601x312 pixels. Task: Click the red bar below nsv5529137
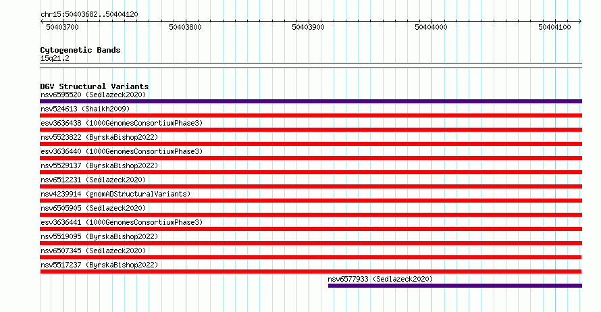[311, 172]
